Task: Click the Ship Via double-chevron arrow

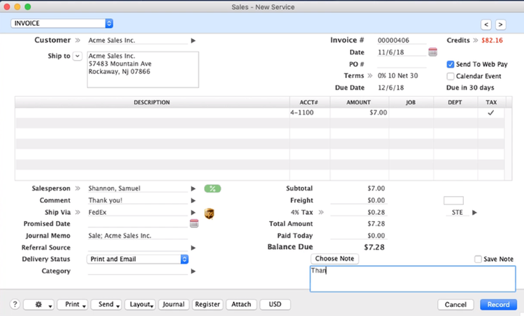Action: pos(78,212)
